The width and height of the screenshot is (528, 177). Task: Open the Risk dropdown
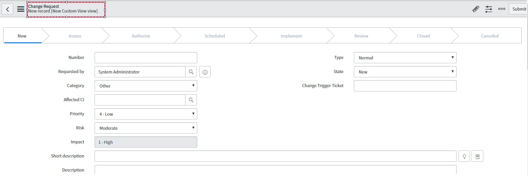click(x=146, y=128)
